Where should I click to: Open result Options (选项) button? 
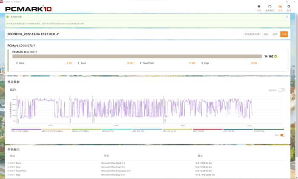[x=275, y=34]
